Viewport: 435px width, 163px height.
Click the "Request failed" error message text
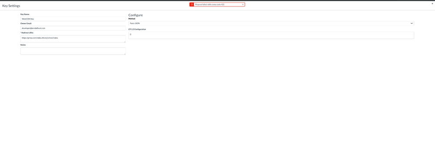[x=210, y=4]
